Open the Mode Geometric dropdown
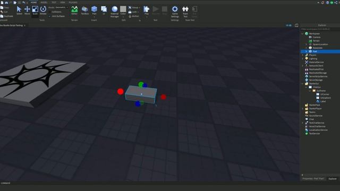The width and height of the screenshot is (340, 191). pyautogui.click(x=62, y=7)
